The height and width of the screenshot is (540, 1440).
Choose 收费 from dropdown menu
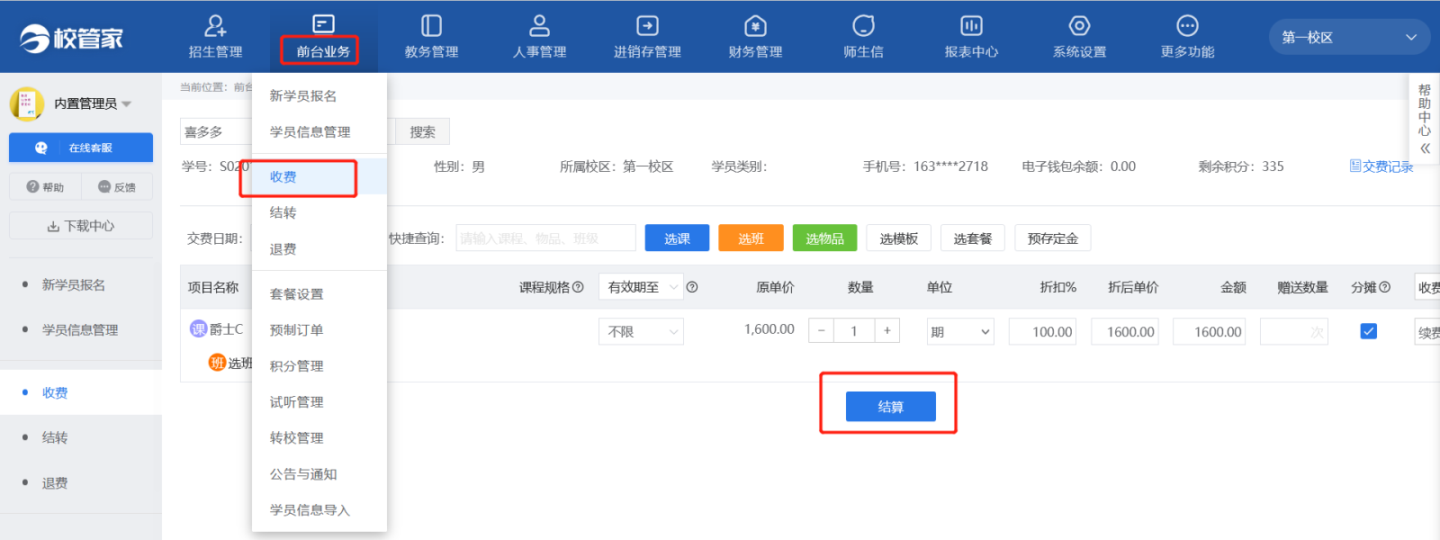pyautogui.click(x=319, y=176)
